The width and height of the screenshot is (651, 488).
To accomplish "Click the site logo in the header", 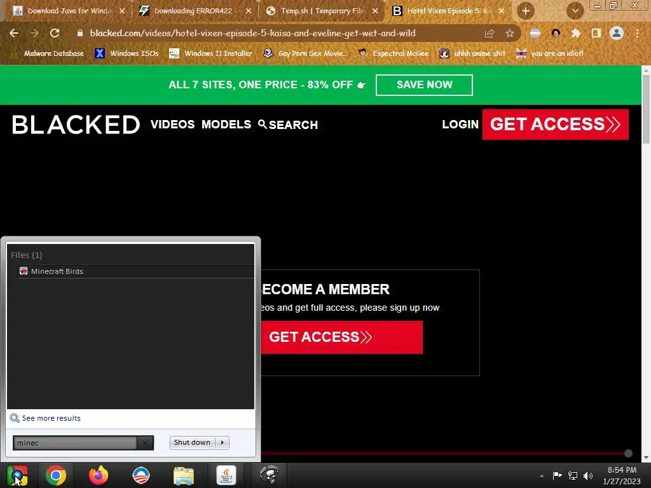I will tap(76, 125).
